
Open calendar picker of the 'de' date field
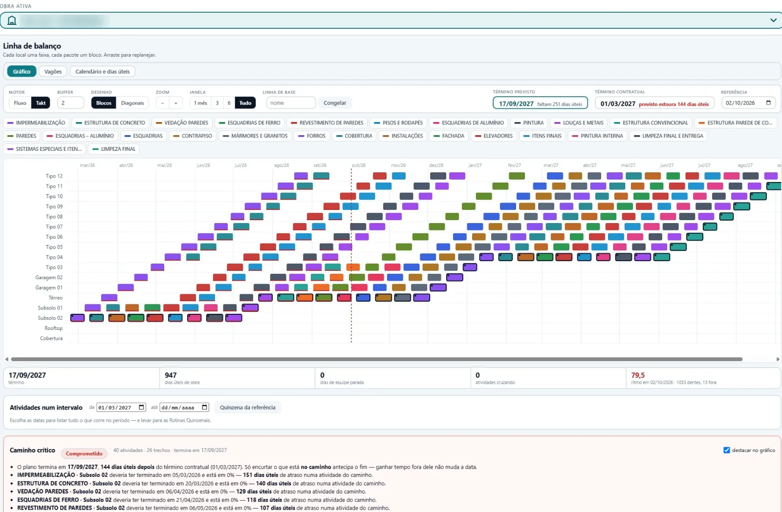[142, 408]
